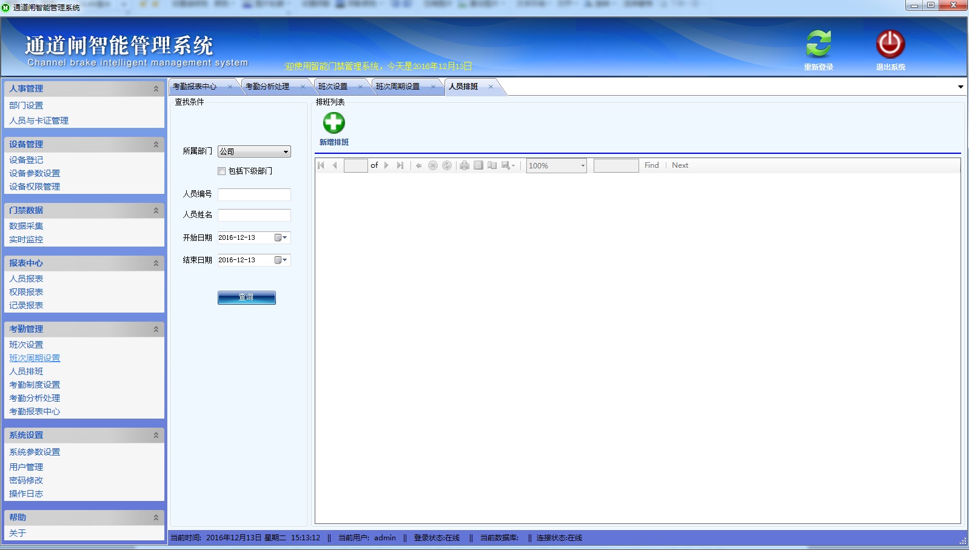
Task: Open 人员与卡证管理 in sidebar
Action: pyautogui.click(x=39, y=121)
